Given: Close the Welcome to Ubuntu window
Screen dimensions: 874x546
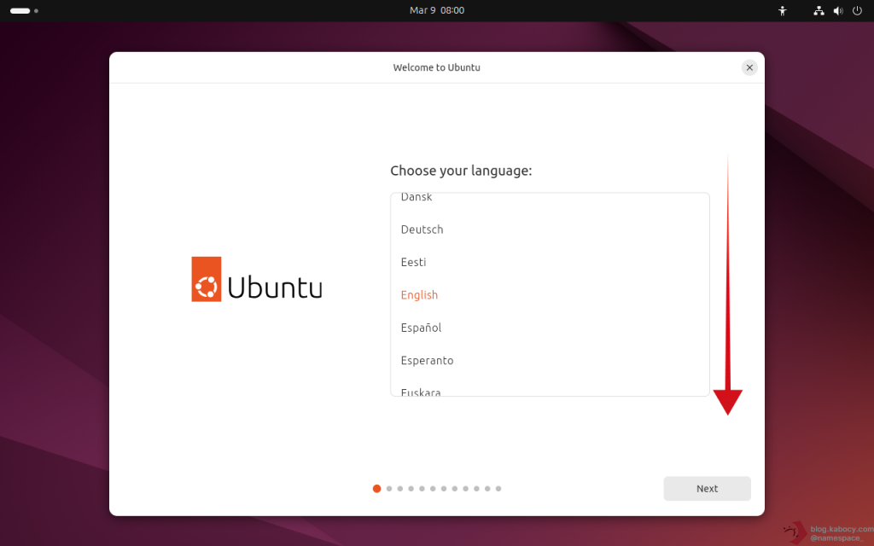Looking at the screenshot, I should pos(749,67).
